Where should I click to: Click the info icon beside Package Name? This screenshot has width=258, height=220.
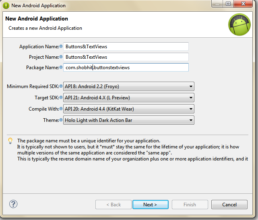click(61, 67)
